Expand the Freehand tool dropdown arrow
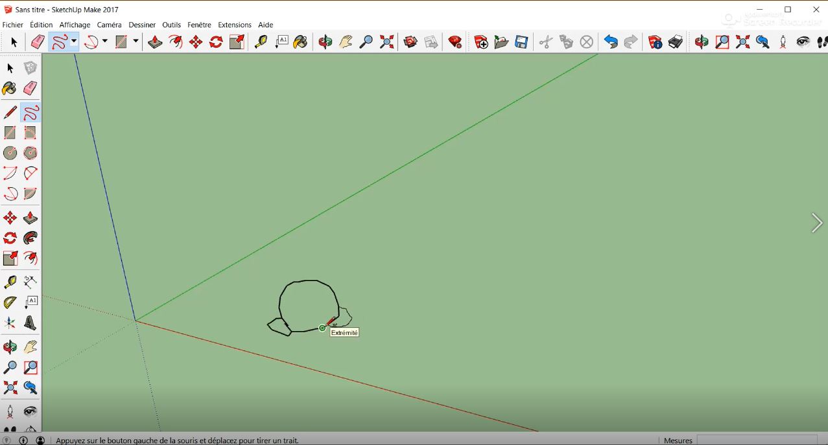 tap(73, 41)
